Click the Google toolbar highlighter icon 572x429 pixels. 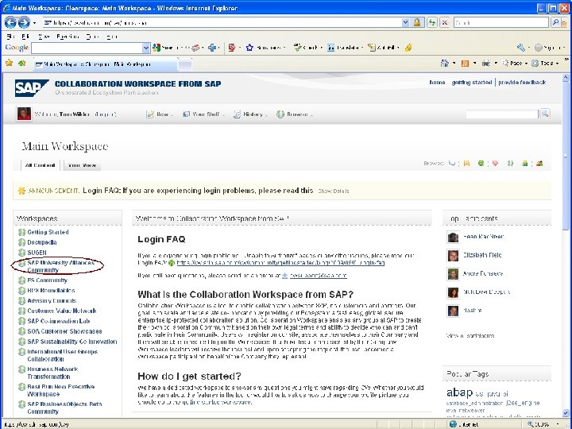click(x=408, y=48)
